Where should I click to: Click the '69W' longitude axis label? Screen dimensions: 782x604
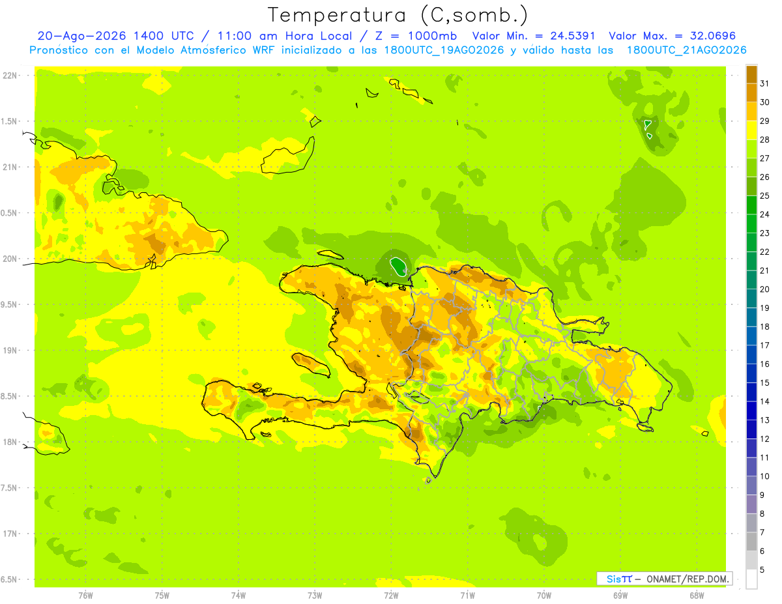coord(620,596)
